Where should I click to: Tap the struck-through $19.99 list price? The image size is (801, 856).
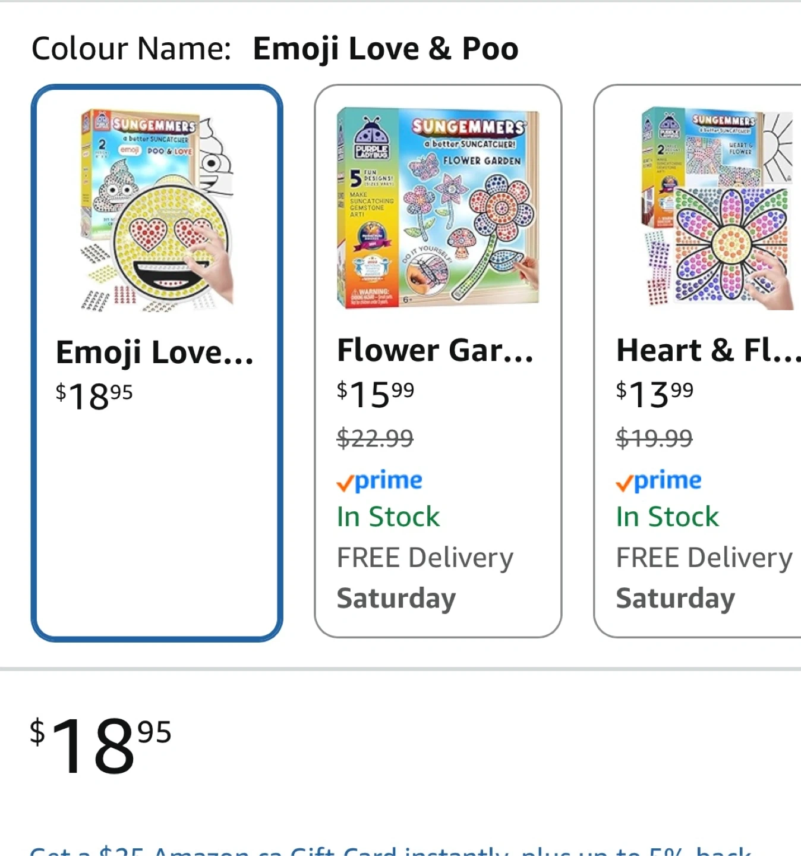[x=654, y=439]
